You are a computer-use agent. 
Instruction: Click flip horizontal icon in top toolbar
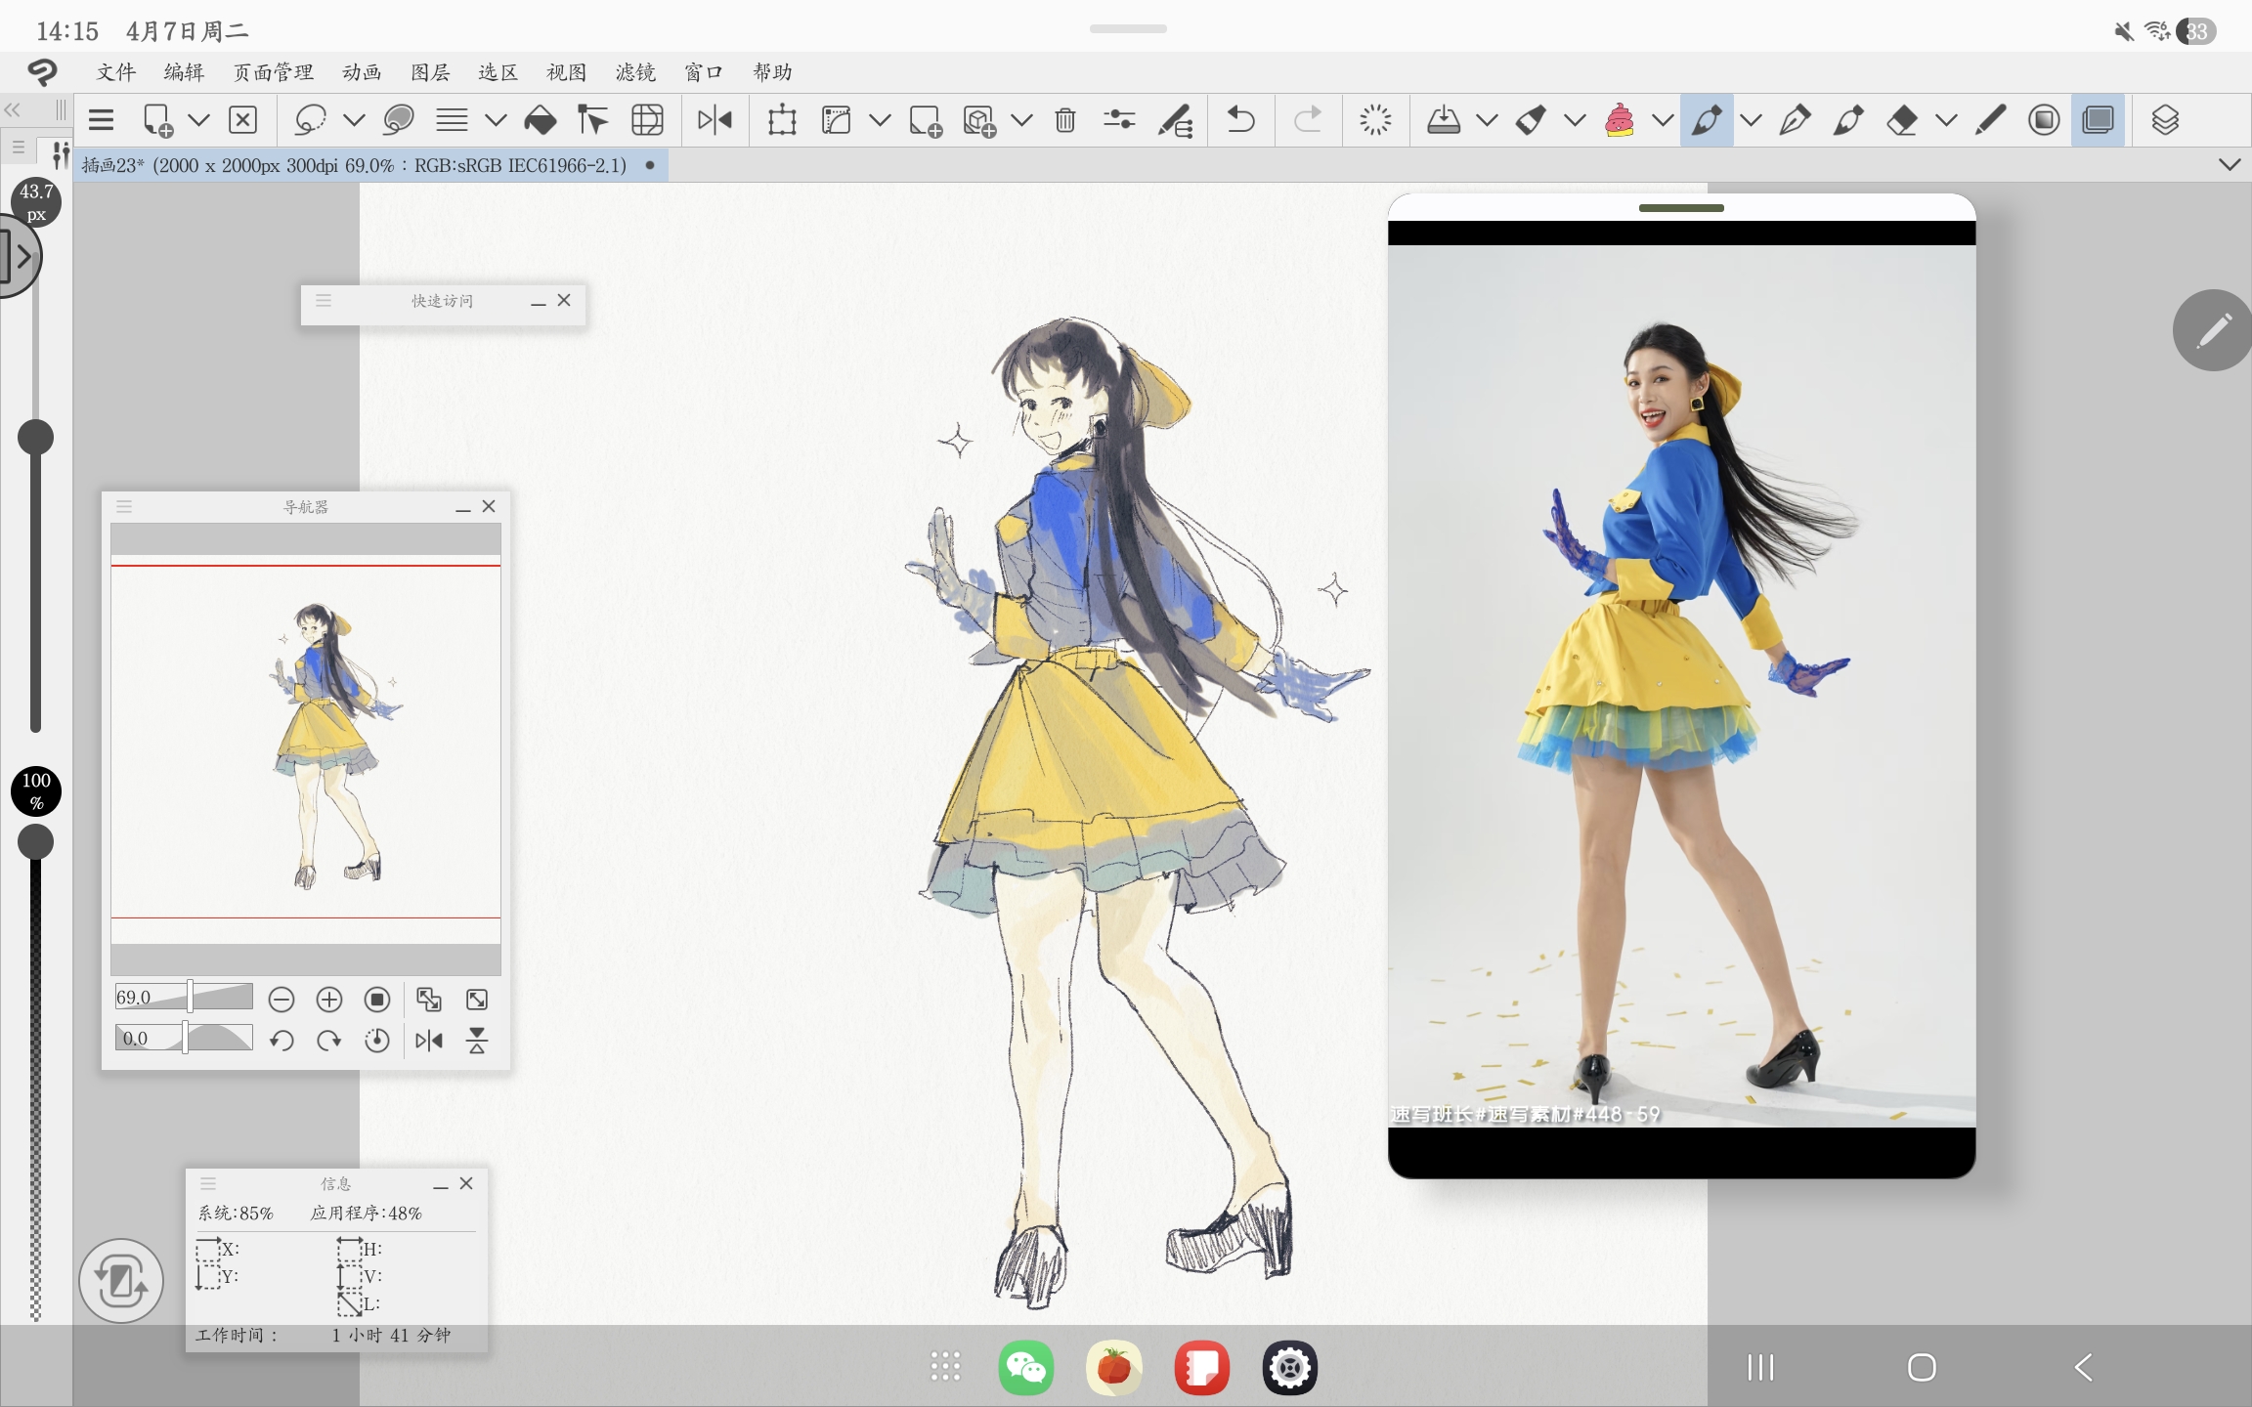[715, 120]
